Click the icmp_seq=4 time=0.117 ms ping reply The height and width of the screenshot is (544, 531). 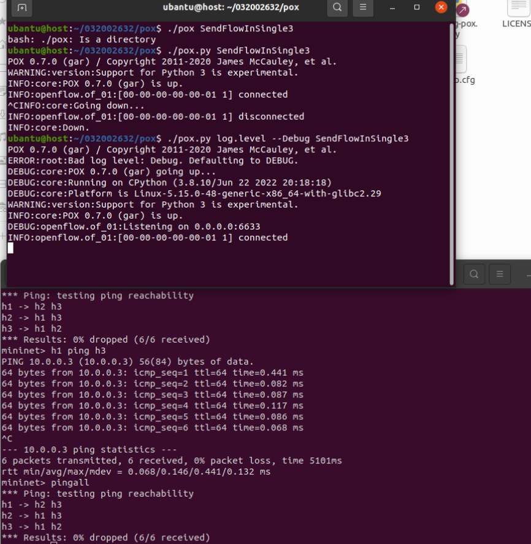(153, 406)
